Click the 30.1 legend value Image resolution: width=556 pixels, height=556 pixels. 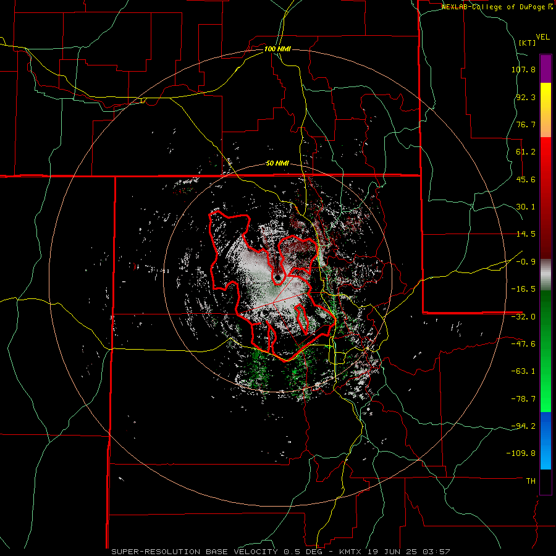[526, 207]
